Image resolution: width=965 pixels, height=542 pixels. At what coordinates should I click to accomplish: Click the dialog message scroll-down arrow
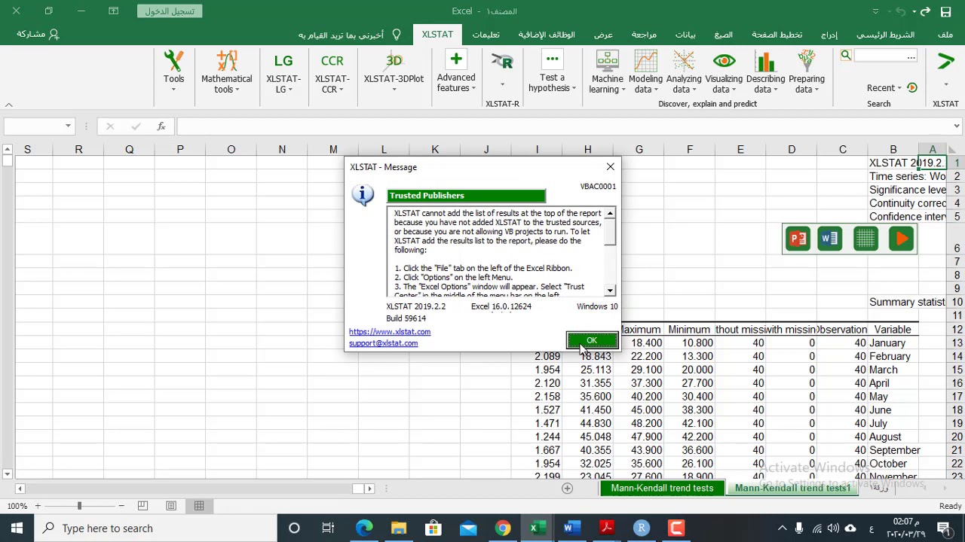pyautogui.click(x=610, y=291)
